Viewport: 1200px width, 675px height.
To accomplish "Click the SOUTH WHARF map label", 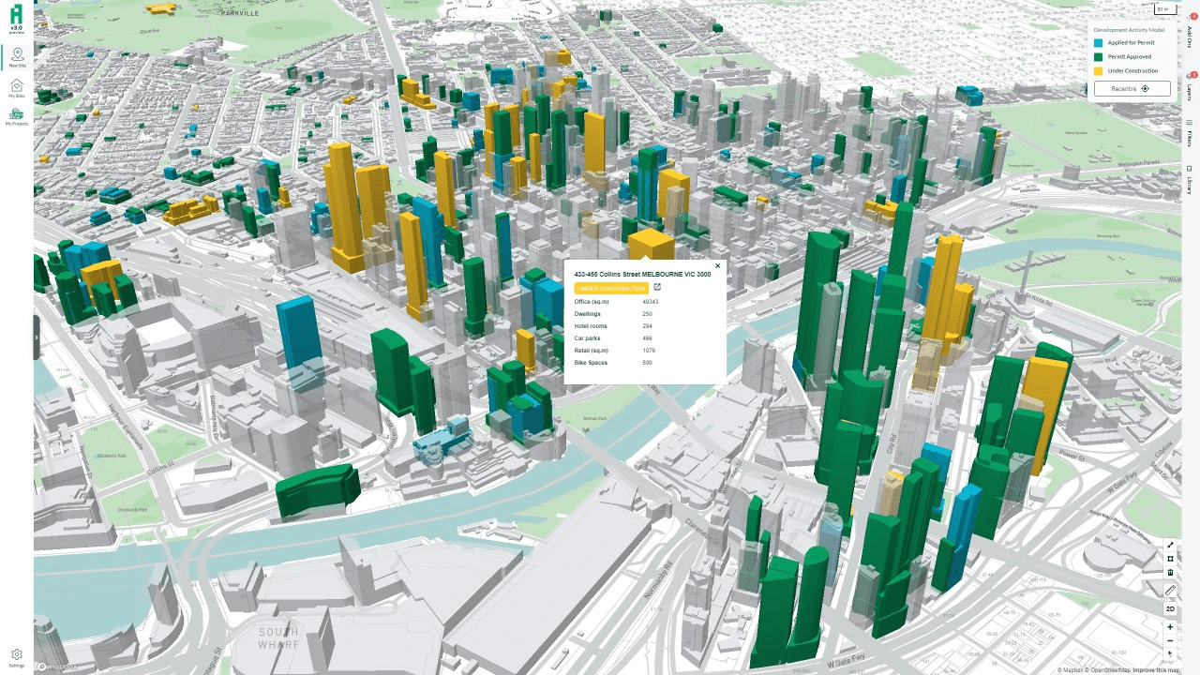I will pyautogui.click(x=279, y=637).
